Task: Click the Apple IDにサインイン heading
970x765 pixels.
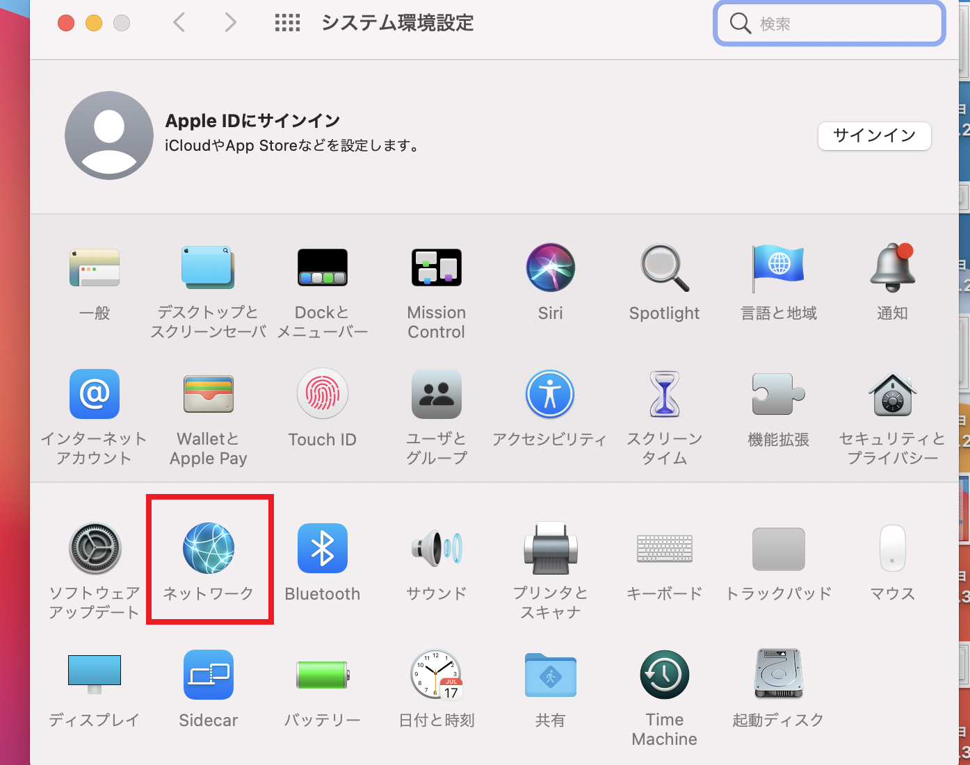Action: pos(252,121)
